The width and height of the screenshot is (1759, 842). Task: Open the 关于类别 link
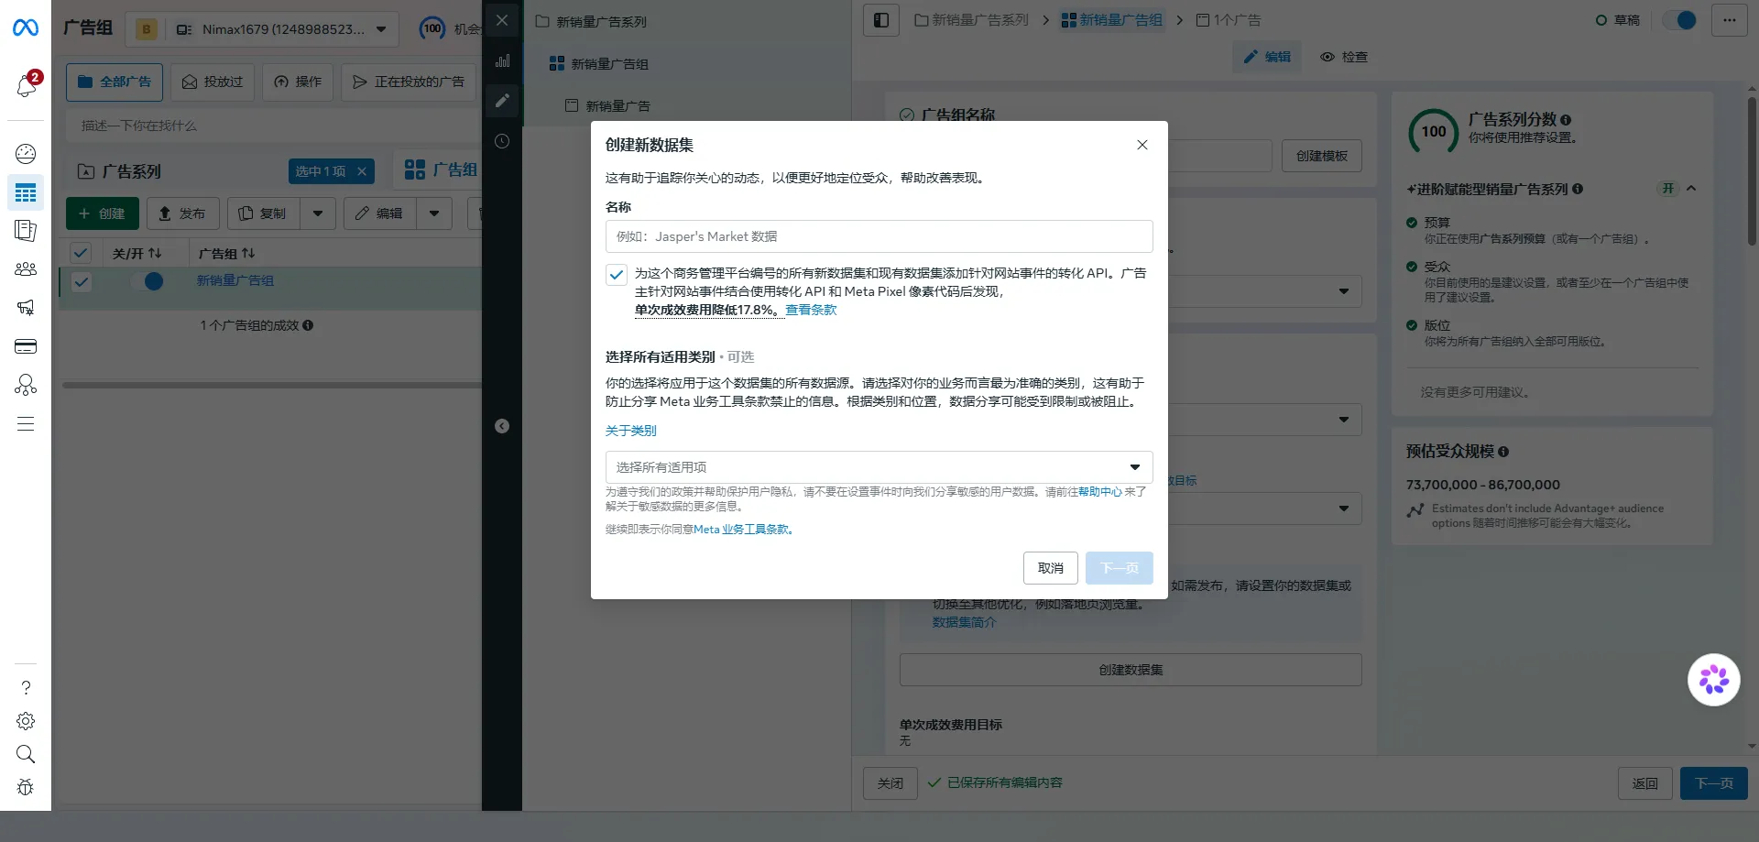(x=631, y=431)
